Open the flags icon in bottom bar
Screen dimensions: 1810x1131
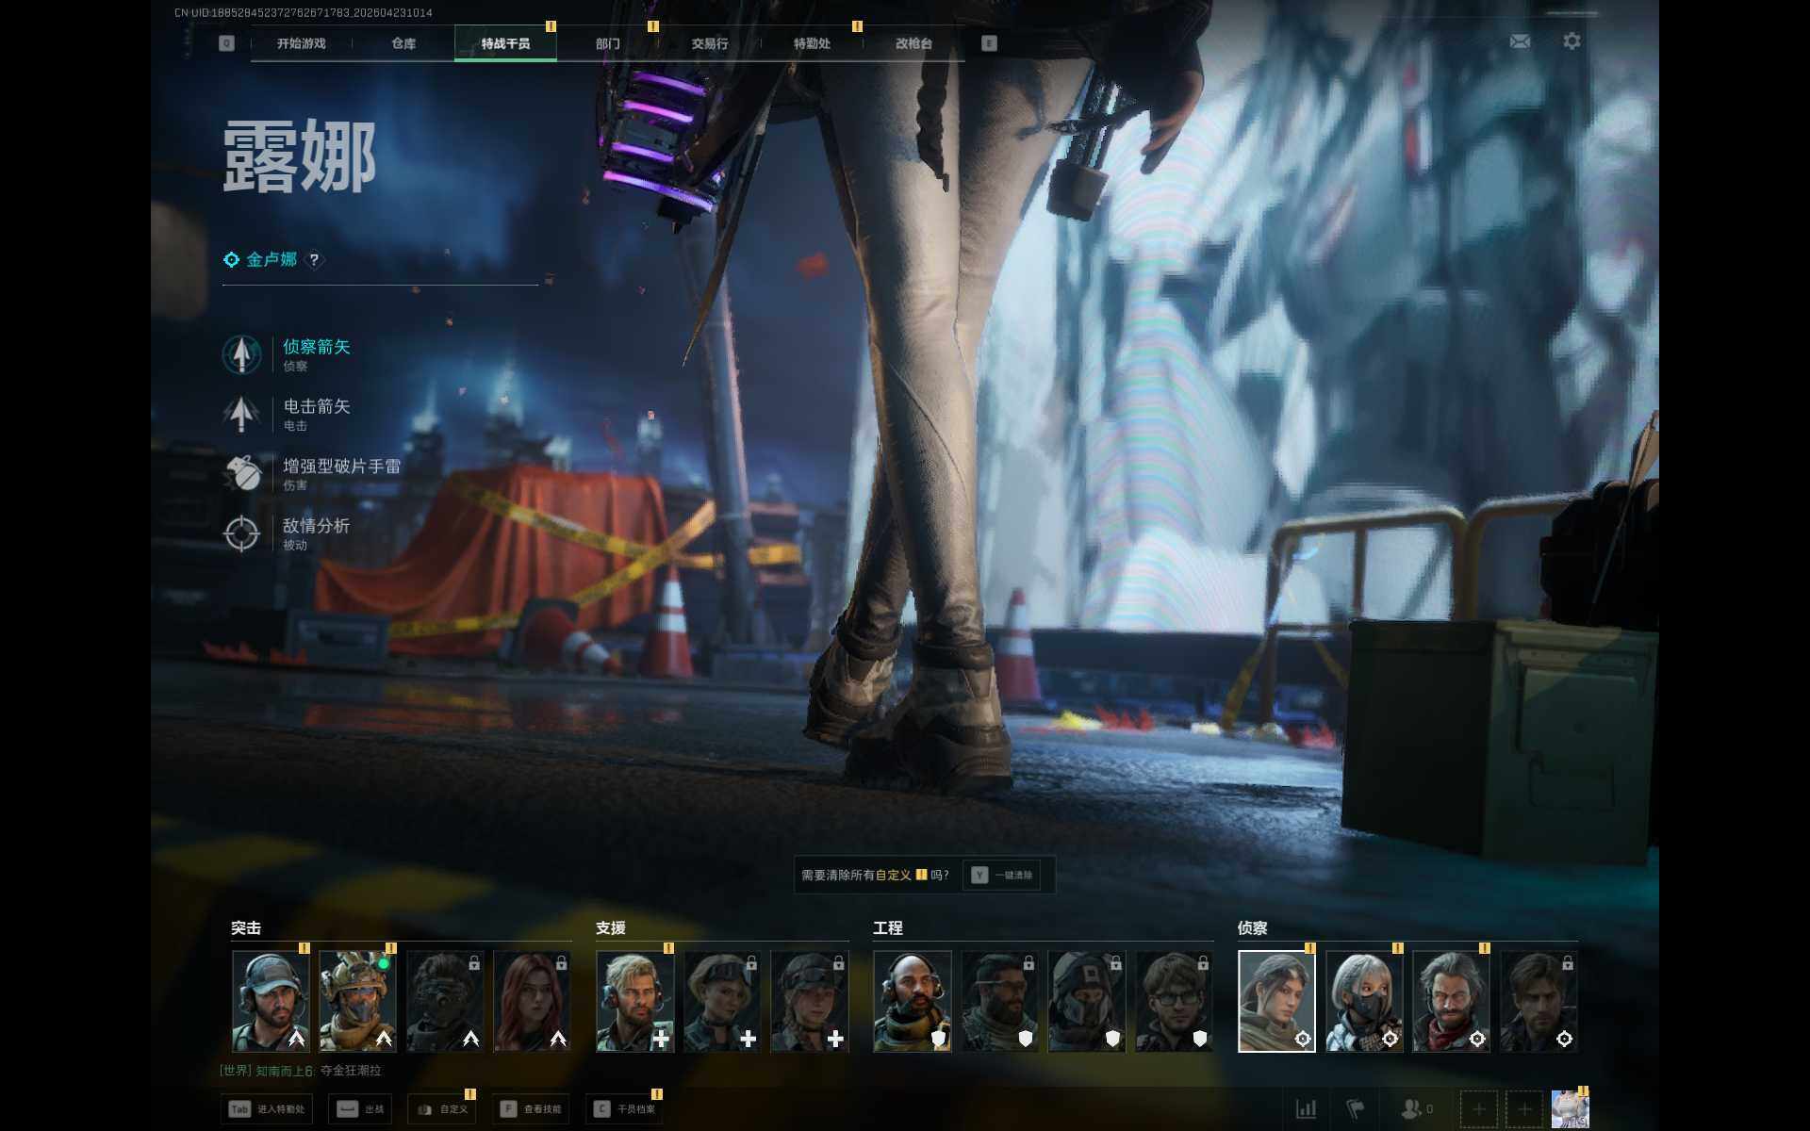[1355, 1108]
